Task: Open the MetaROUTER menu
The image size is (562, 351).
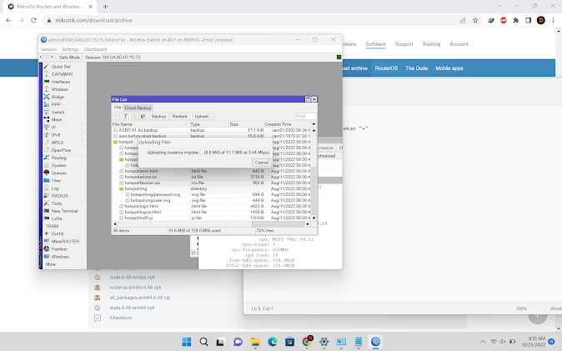Action: click(x=65, y=241)
